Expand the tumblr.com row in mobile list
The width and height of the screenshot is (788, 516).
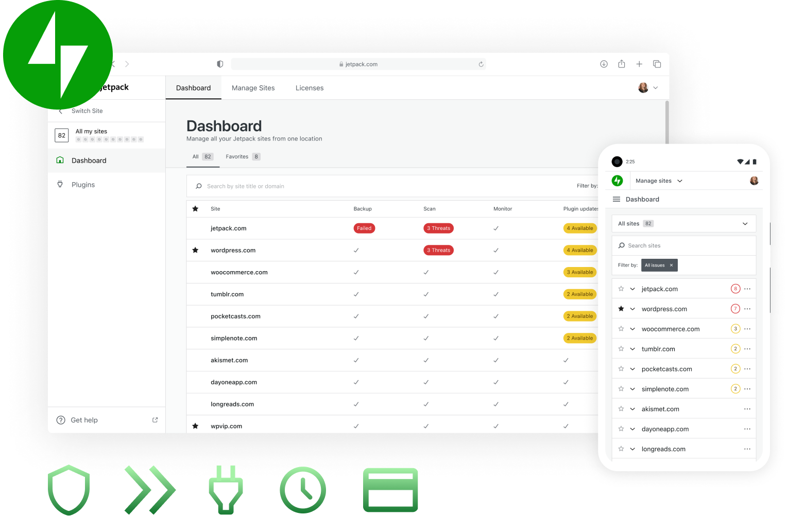632,349
